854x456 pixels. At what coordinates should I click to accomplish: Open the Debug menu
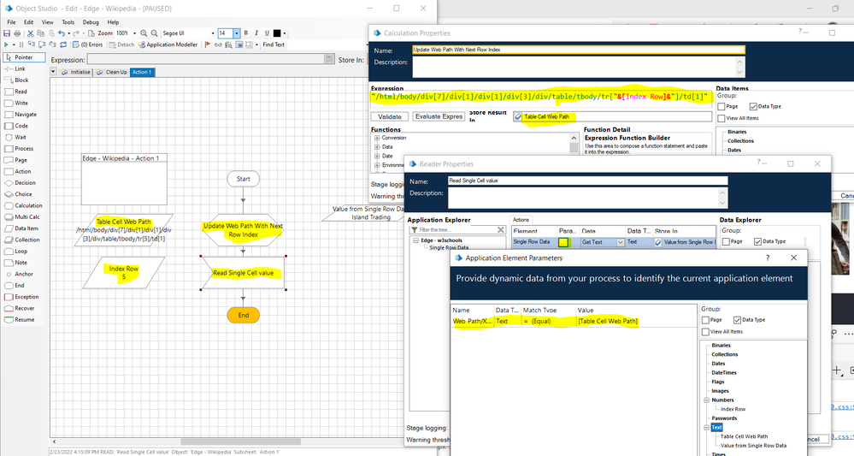tap(90, 21)
